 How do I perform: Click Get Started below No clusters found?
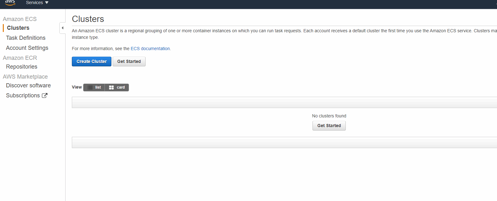329,126
